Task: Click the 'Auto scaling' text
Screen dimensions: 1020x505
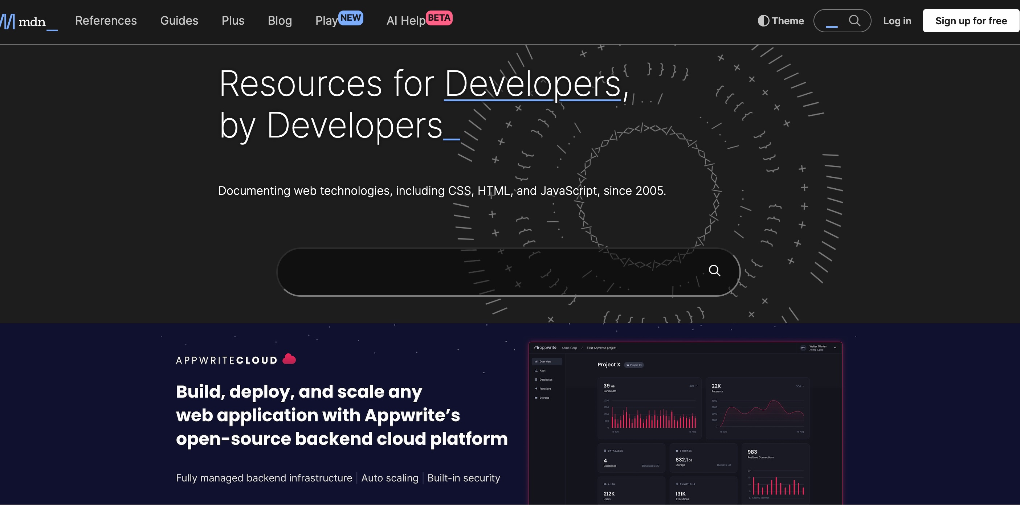Action: [389, 478]
